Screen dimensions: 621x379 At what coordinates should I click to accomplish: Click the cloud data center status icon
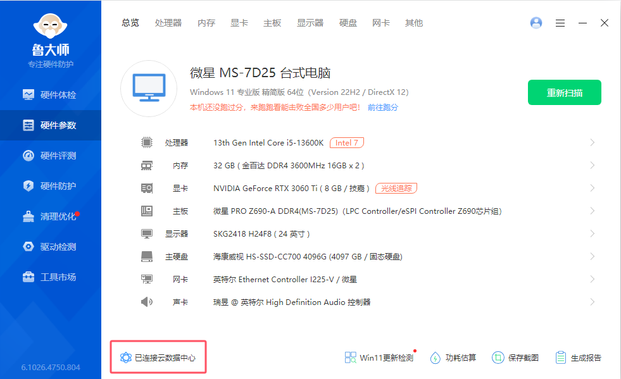click(x=125, y=357)
